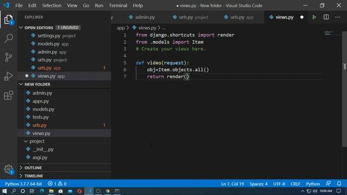
Task: Open the Source Control view
Action: 9,57
